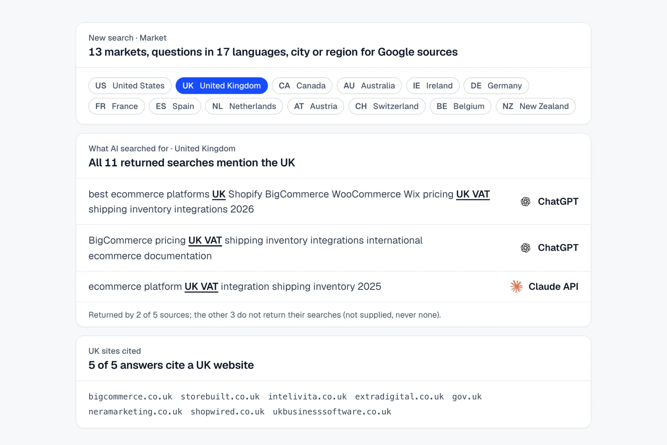Click the "ChatGPT" label in the BigCommerce pricing row
The height and width of the screenshot is (445, 667).
(558, 248)
